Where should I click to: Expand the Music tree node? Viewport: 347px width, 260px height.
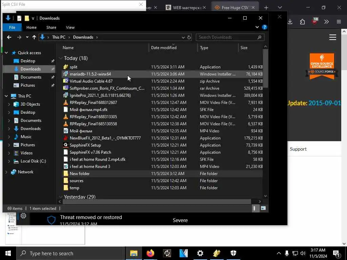point(9,137)
